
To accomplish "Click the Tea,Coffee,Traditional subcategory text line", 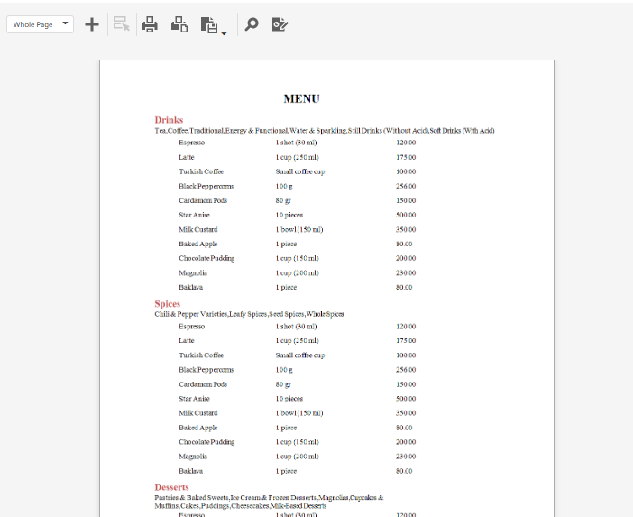I will click(325, 131).
